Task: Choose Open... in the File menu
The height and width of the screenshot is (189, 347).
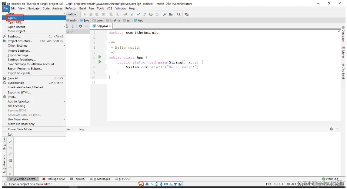Action: click(34, 18)
